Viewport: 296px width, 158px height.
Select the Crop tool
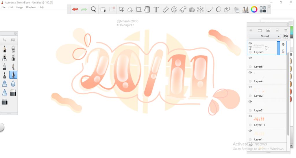(x=121, y=9)
